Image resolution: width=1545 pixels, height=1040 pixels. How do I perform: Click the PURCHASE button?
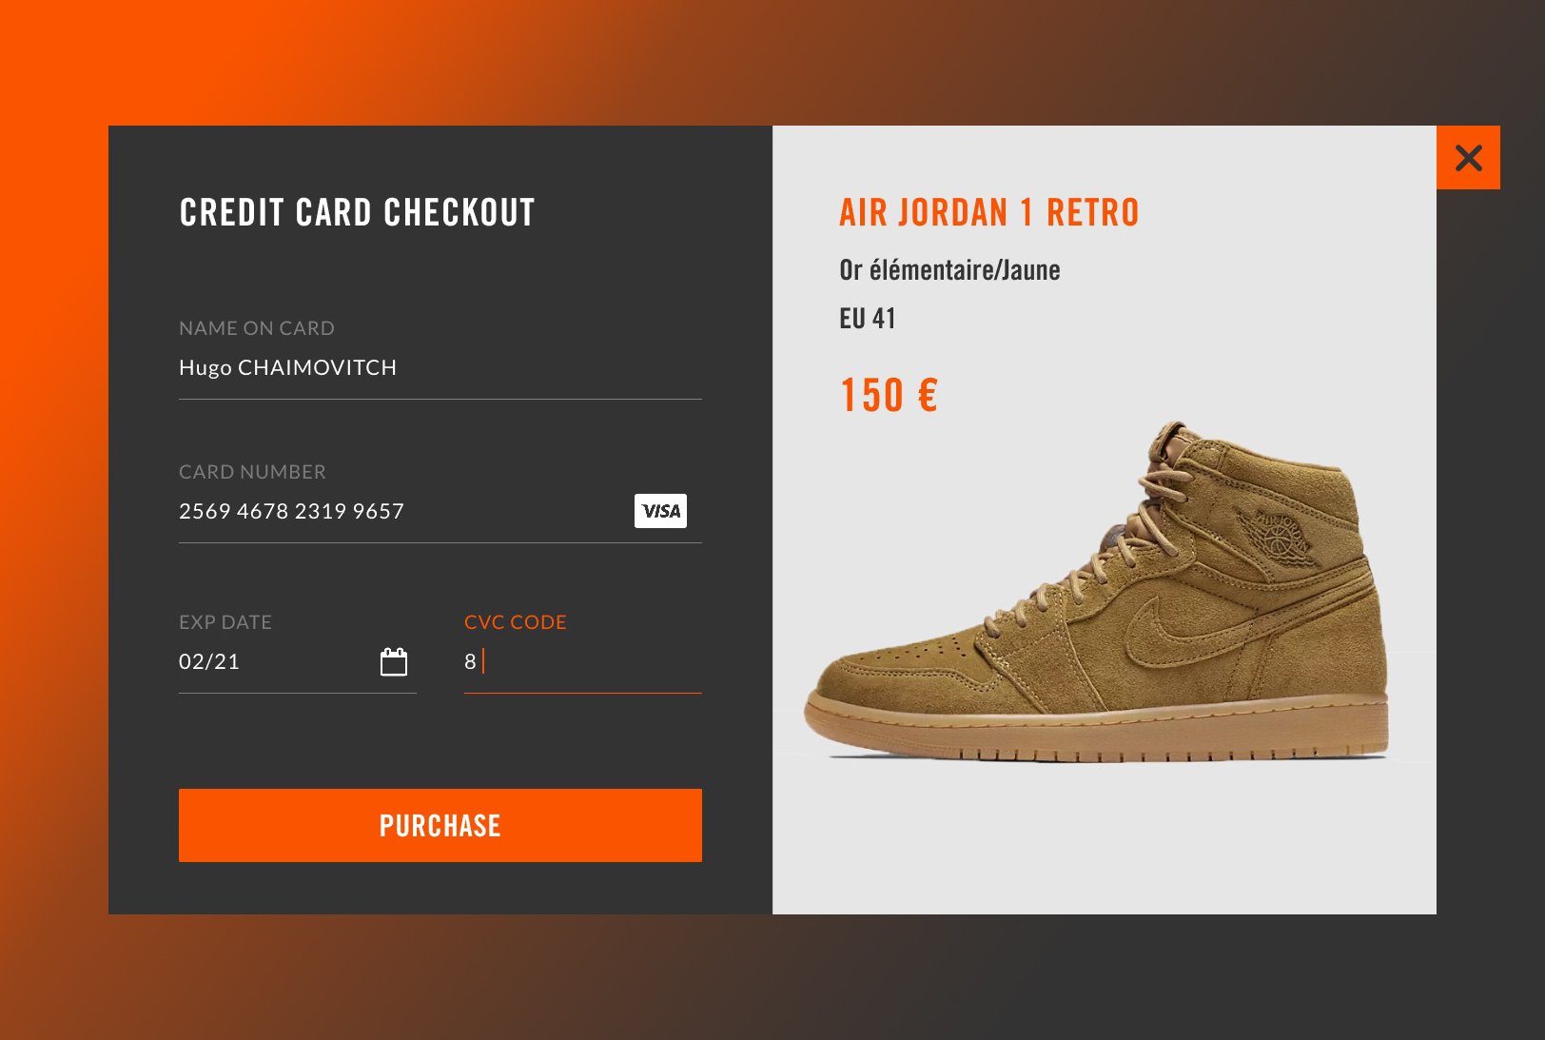point(440,825)
